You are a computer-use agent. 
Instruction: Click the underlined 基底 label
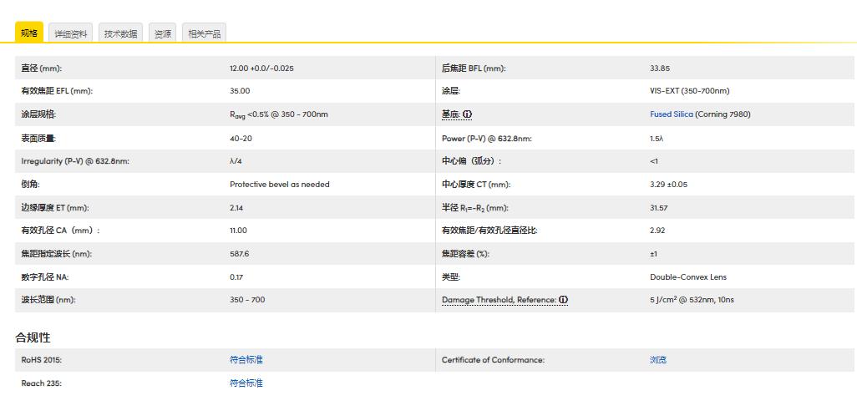[450, 114]
